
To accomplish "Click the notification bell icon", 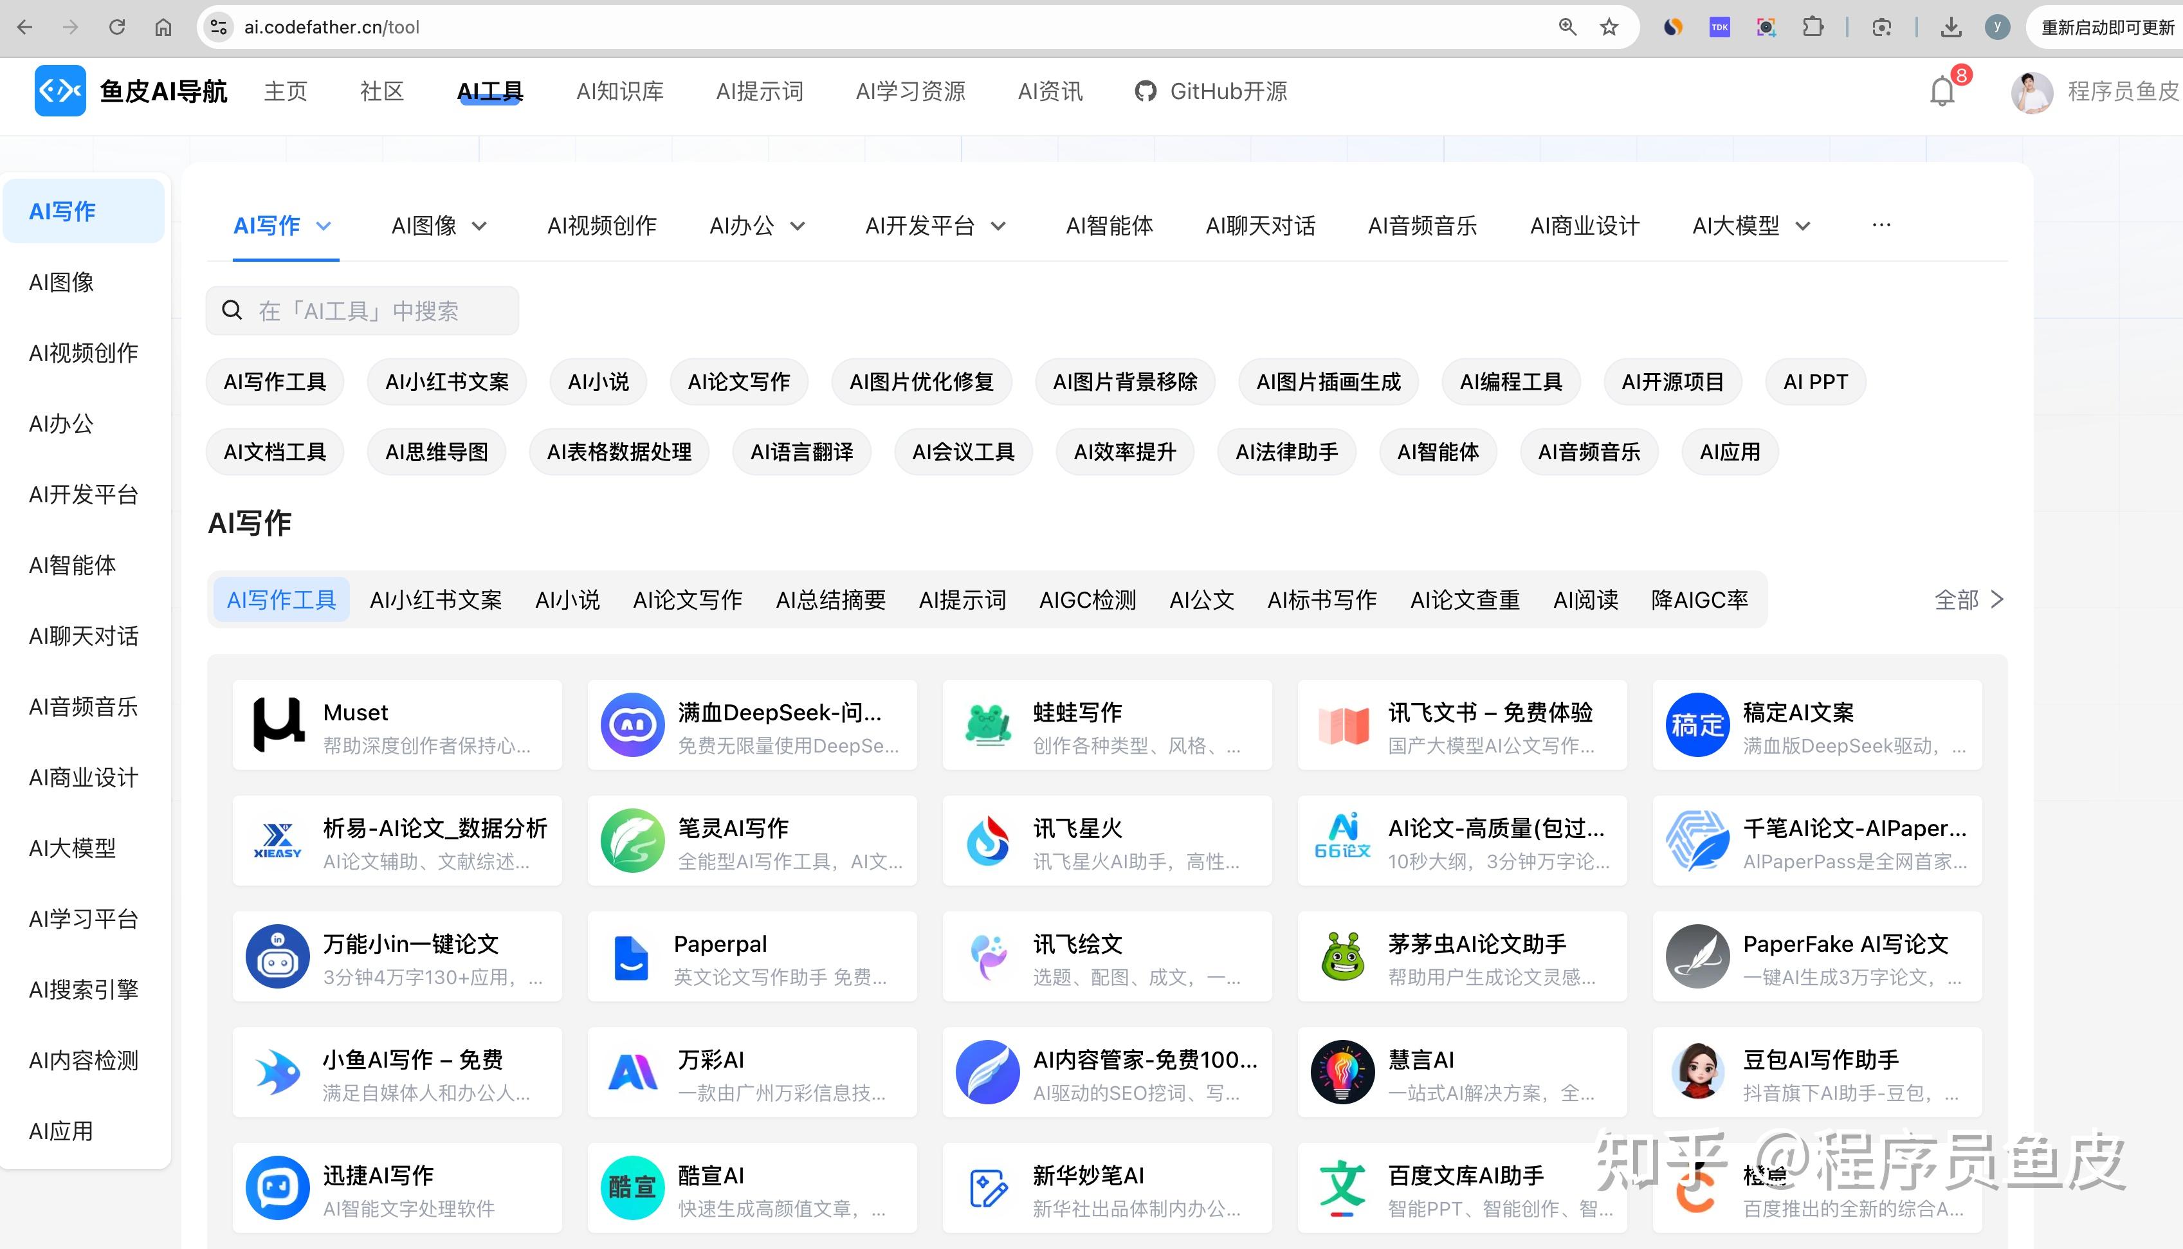I will (x=1942, y=91).
